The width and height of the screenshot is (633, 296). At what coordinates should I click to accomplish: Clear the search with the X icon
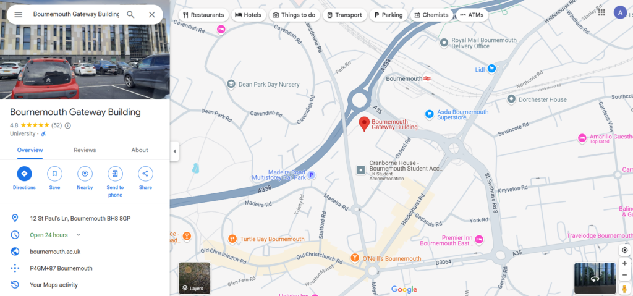pyautogui.click(x=152, y=15)
